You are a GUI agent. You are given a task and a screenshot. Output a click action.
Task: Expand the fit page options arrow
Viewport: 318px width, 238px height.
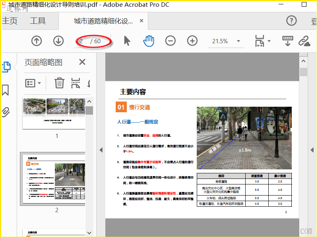point(269,41)
